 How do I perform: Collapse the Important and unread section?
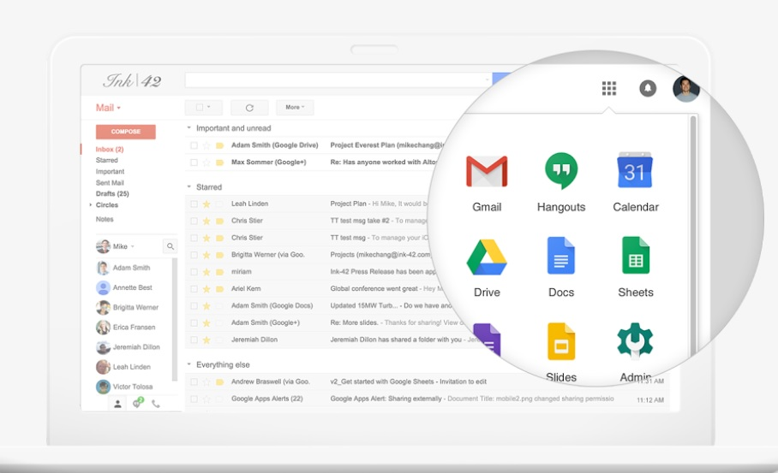[x=189, y=127]
